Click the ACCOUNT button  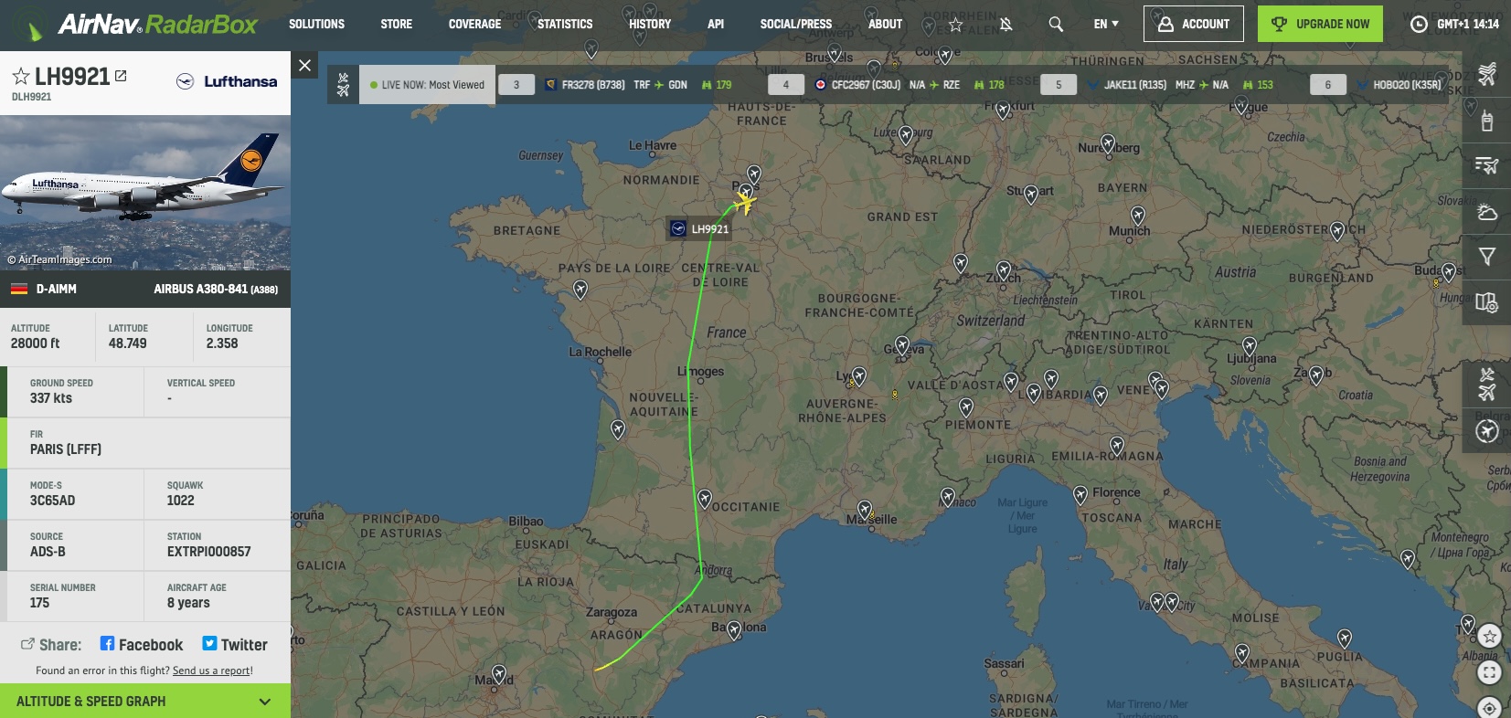point(1194,24)
